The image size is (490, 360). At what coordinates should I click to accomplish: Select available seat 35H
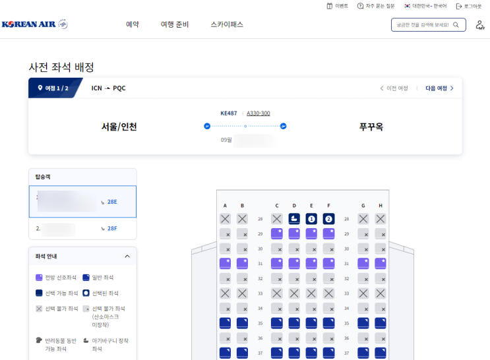click(x=381, y=323)
